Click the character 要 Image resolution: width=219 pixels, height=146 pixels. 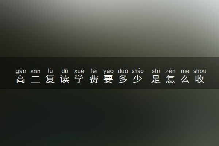108,79
